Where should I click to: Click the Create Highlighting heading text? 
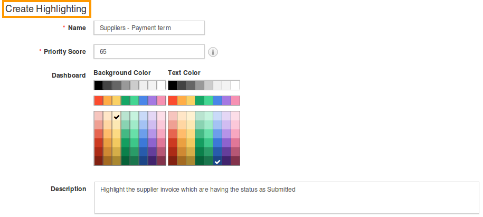(x=46, y=9)
